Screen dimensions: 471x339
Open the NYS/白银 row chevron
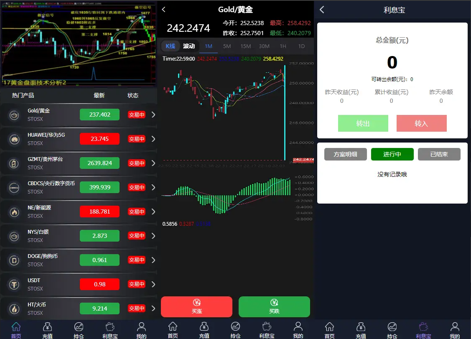(153, 236)
